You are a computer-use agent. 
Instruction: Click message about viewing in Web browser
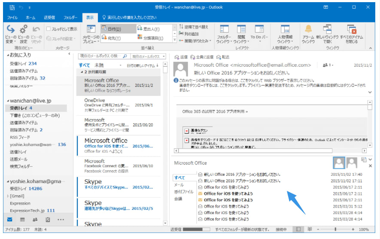[x=247, y=80]
